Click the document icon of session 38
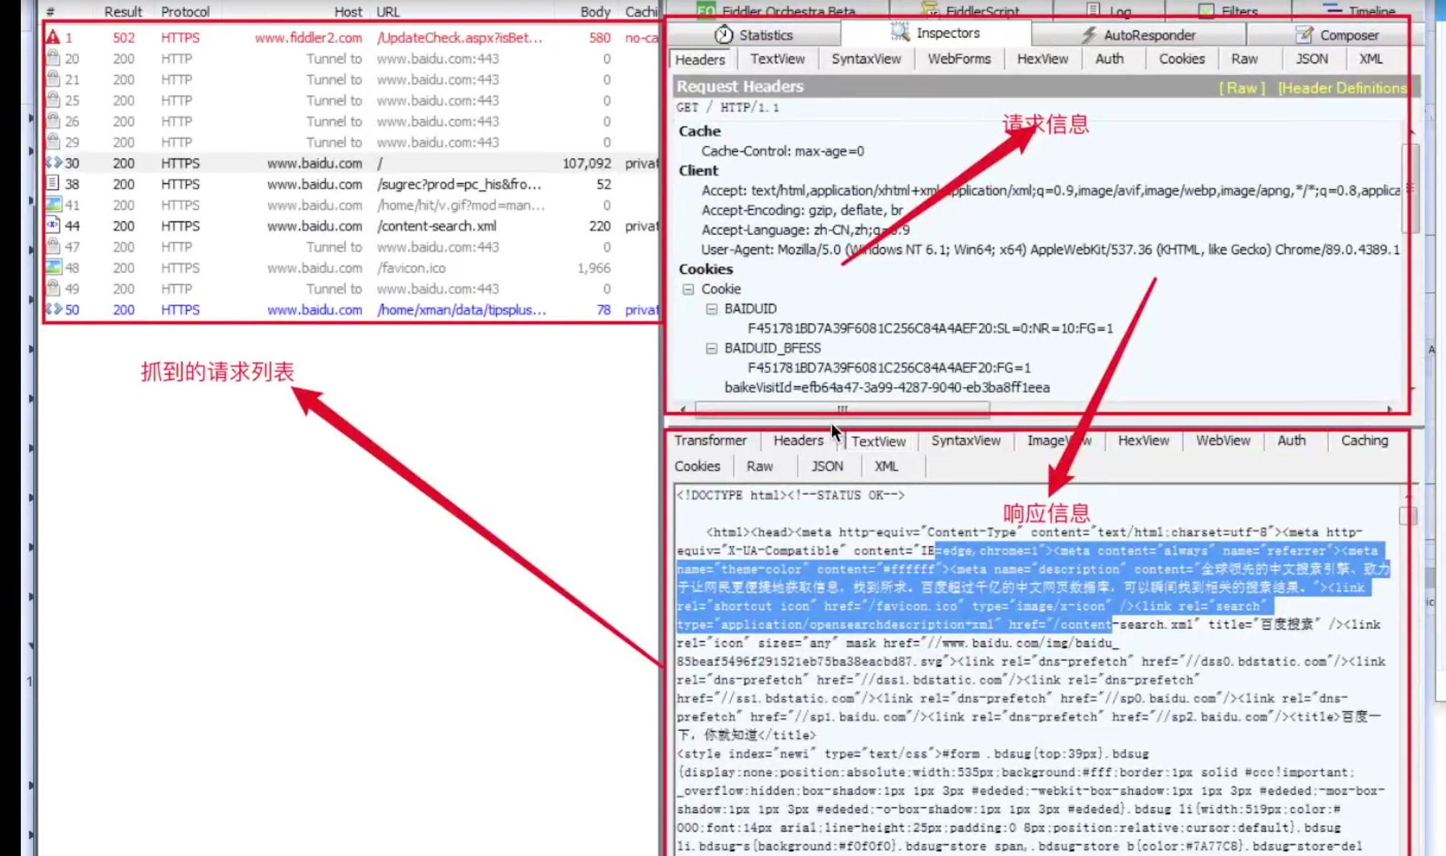 53,184
